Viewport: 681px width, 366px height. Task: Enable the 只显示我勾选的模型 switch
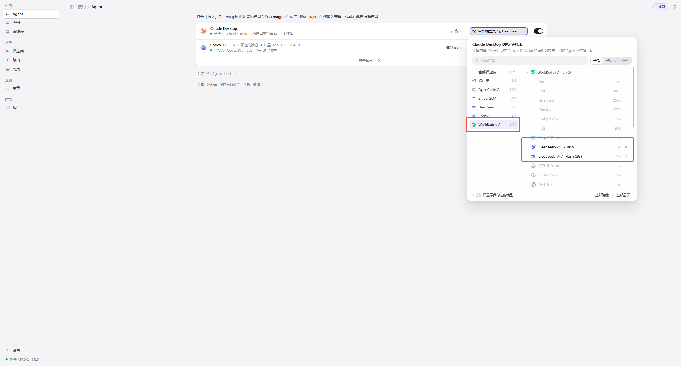pyautogui.click(x=477, y=195)
